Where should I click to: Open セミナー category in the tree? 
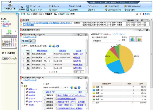click(32, 98)
